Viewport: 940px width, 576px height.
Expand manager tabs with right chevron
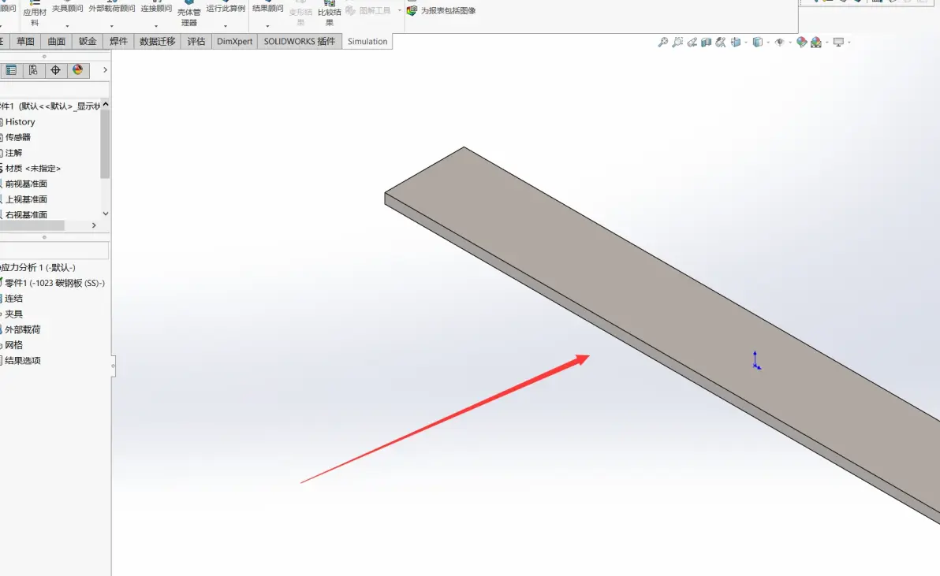[x=105, y=70]
